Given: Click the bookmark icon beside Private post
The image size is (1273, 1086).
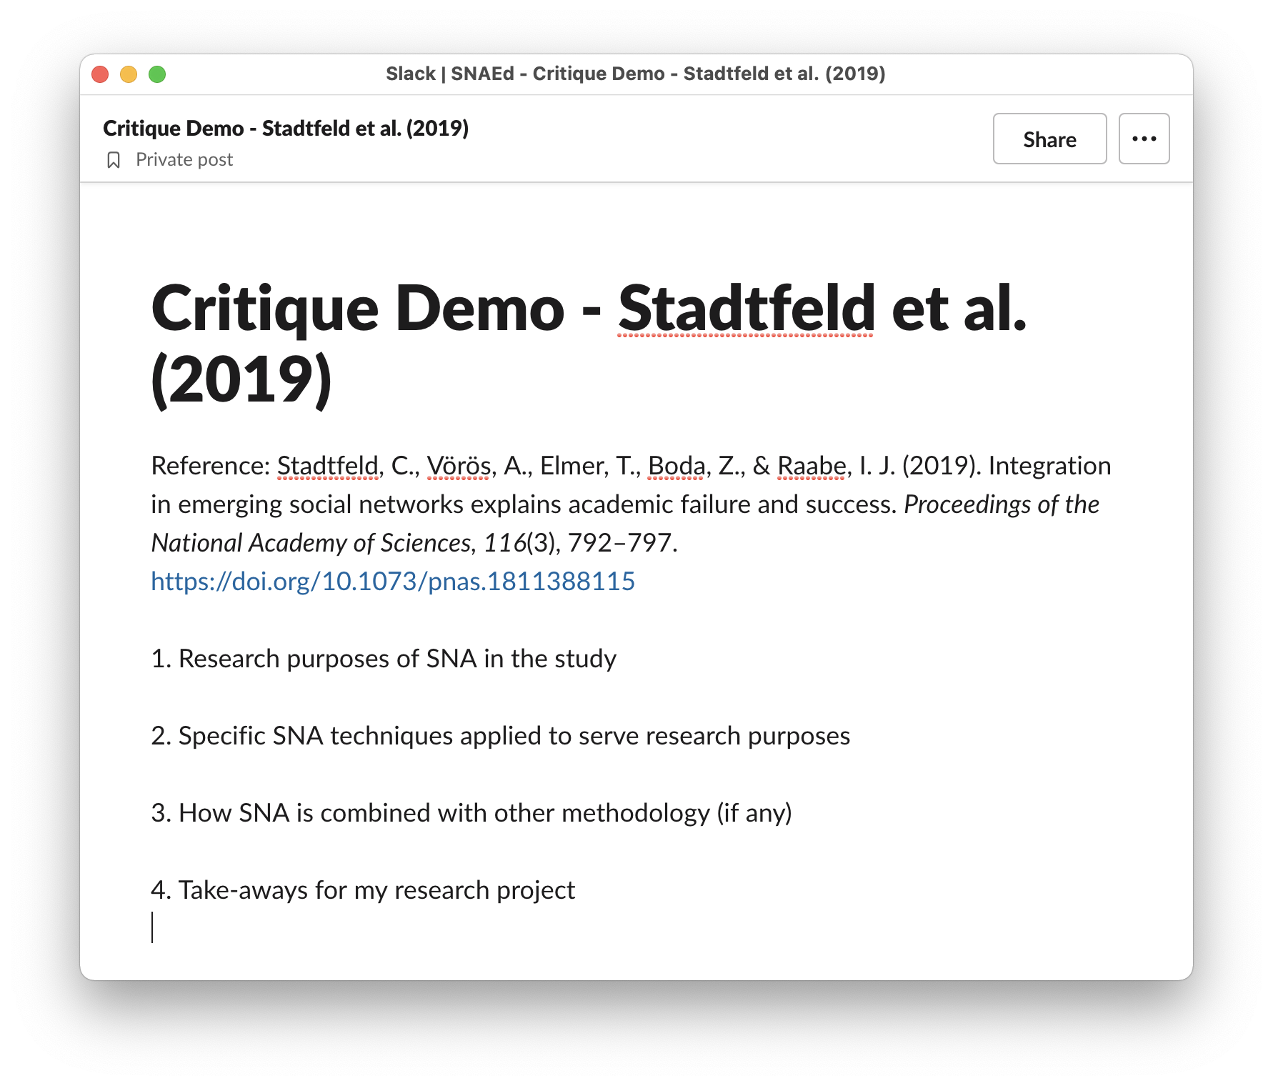Looking at the screenshot, I should click(113, 160).
